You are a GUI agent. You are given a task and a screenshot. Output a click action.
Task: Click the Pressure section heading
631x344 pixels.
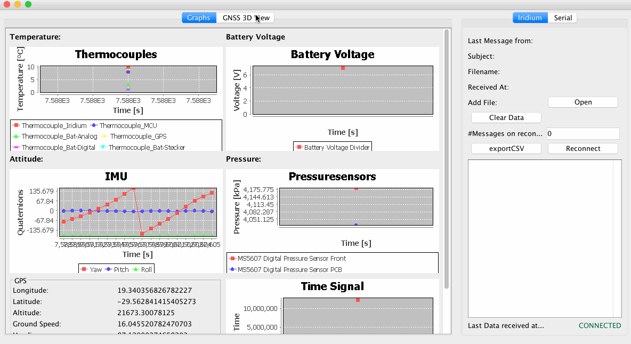(x=244, y=159)
